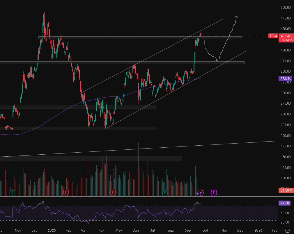The image size is (294, 234).
Task: Click the RSI scale value 50.00
Action: tap(285, 213)
